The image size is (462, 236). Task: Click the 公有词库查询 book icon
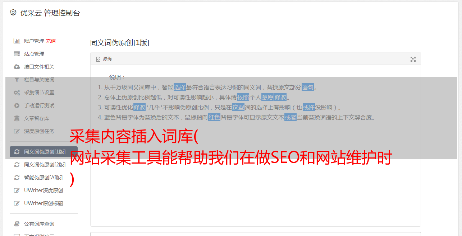pyautogui.click(x=17, y=224)
